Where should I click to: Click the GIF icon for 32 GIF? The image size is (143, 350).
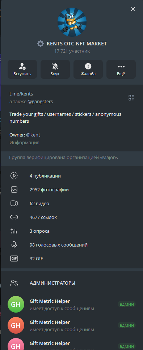click(14, 259)
